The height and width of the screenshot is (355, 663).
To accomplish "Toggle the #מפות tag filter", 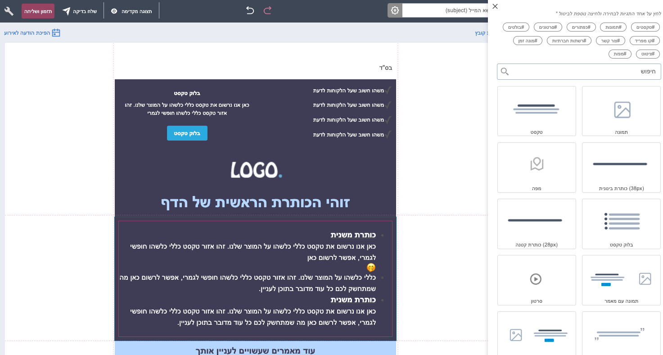I will coord(620,54).
